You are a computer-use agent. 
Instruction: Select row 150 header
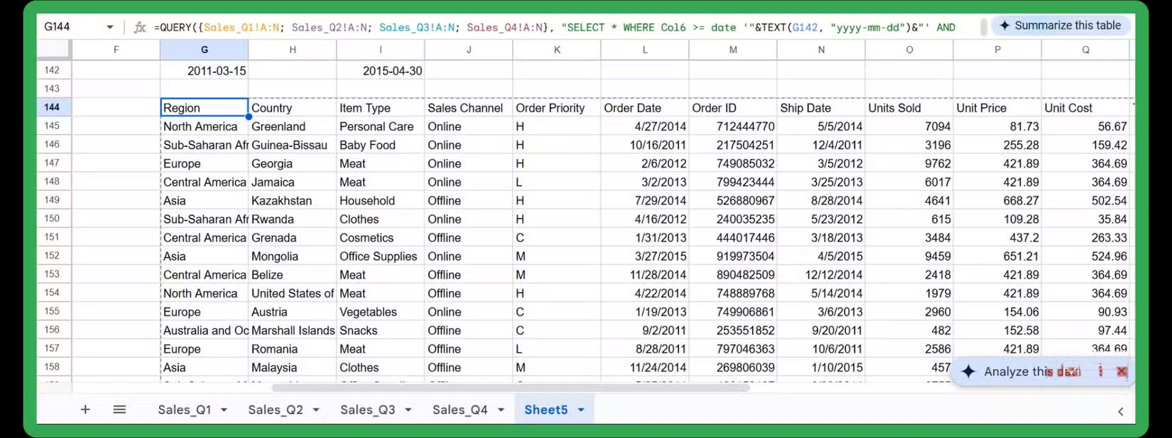tap(53, 219)
